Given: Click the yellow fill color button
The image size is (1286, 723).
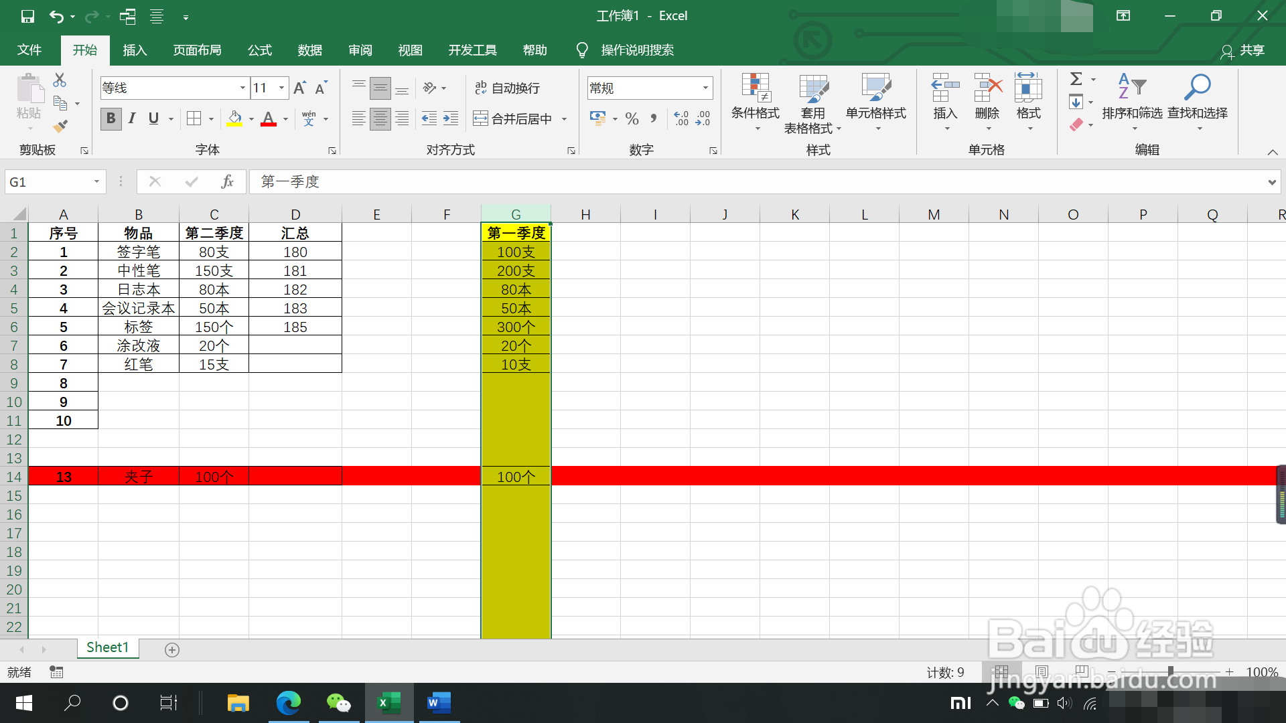Looking at the screenshot, I should pos(234,119).
